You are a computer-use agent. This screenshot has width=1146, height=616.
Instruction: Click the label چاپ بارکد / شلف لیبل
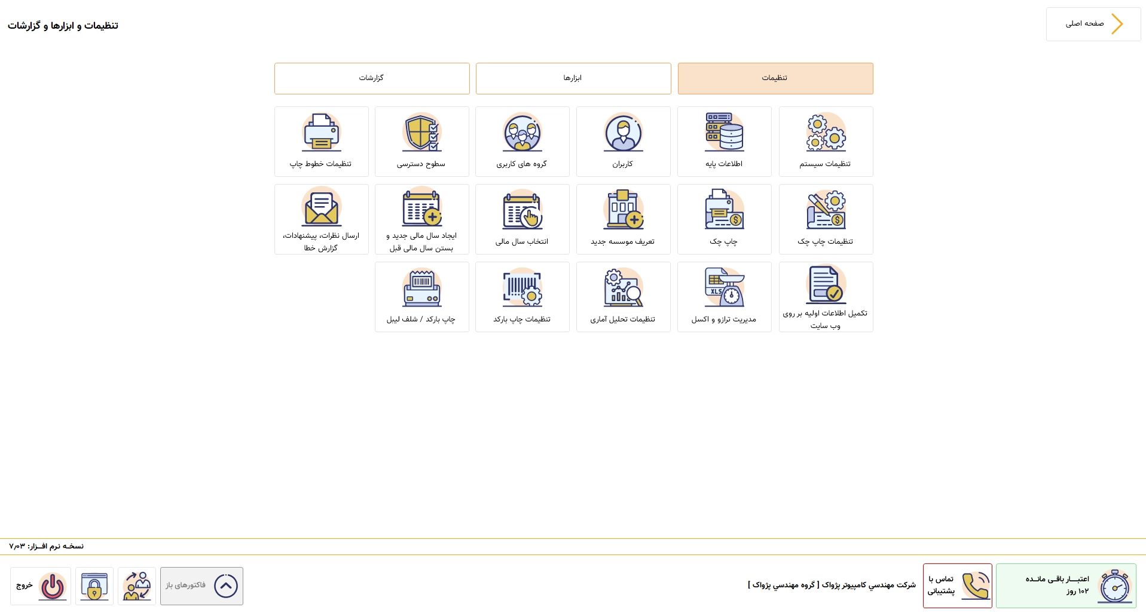pos(421,320)
